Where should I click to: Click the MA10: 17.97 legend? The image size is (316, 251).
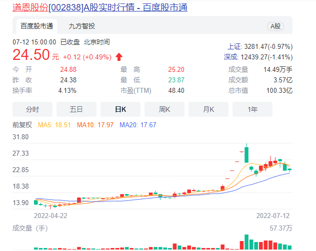pyautogui.click(x=95, y=125)
